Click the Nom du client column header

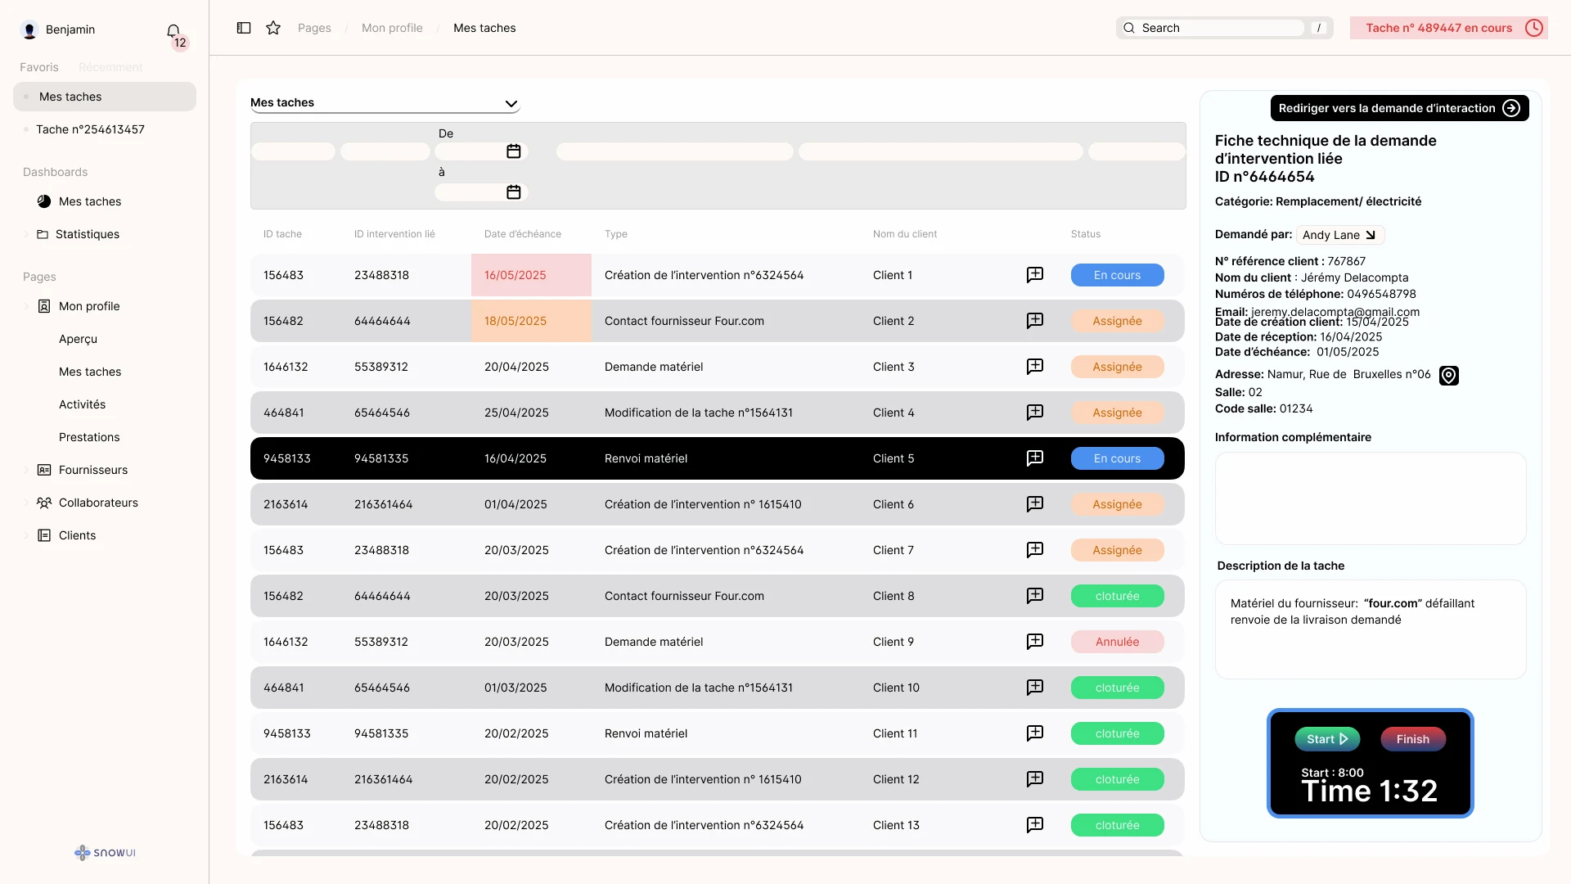pos(904,234)
